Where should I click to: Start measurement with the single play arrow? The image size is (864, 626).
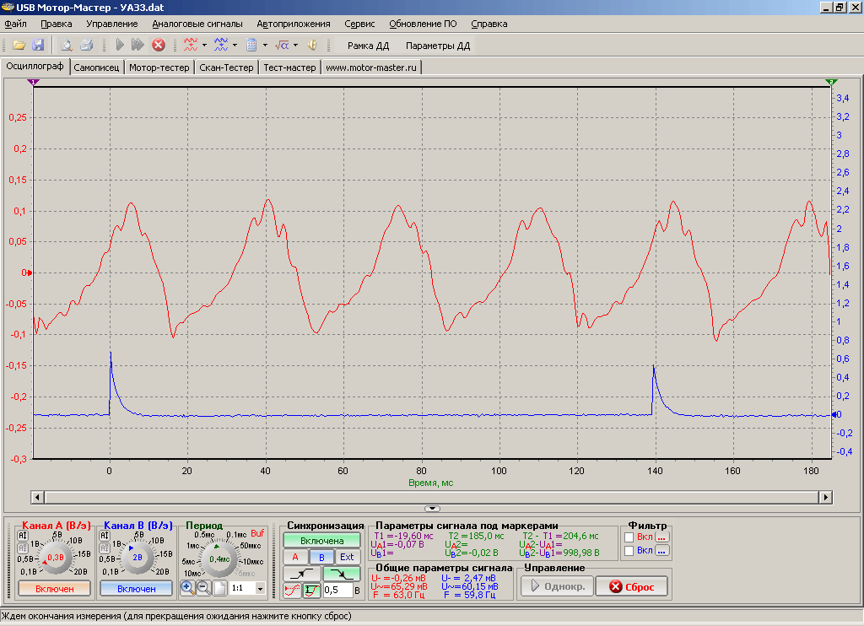120,46
